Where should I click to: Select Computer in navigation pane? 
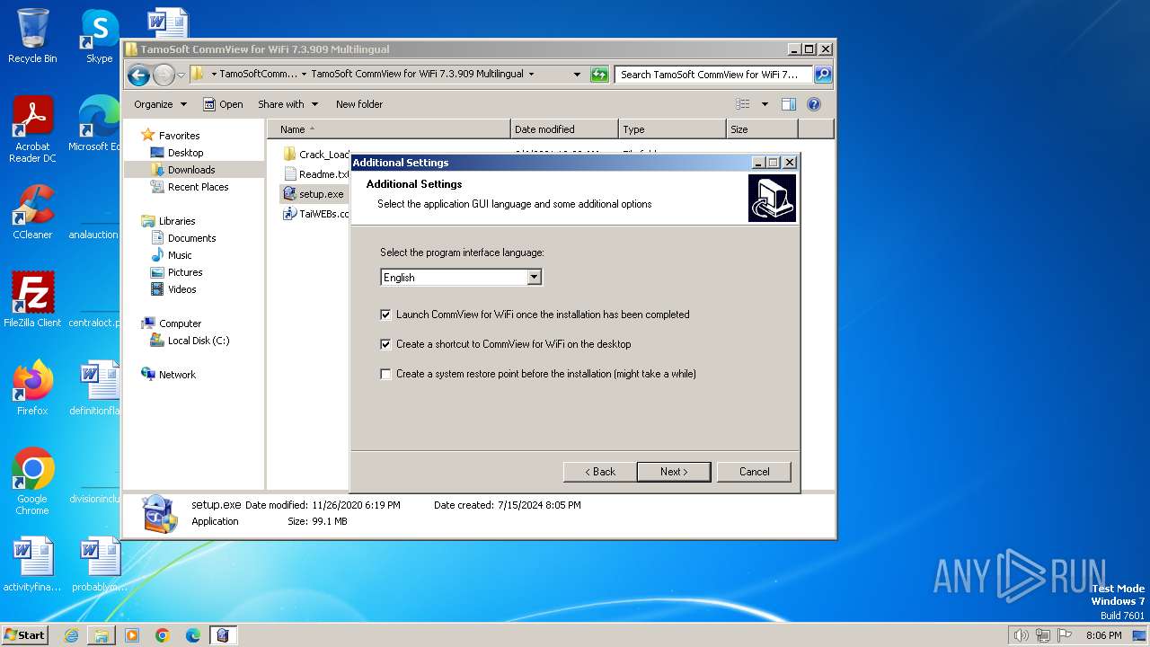[180, 323]
